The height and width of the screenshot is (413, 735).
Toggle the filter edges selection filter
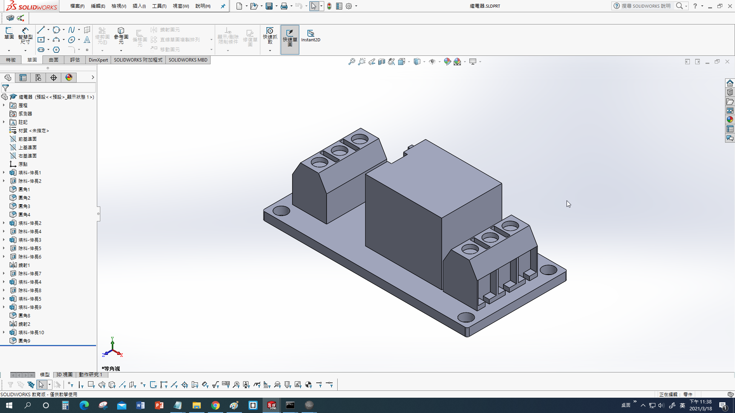(81, 385)
